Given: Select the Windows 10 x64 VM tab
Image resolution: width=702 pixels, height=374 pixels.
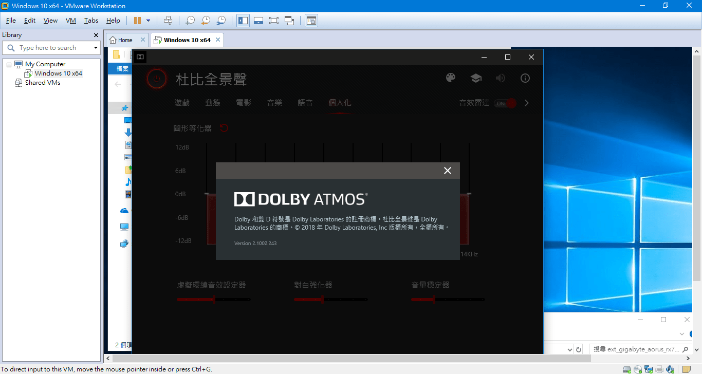Looking at the screenshot, I should (187, 39).
